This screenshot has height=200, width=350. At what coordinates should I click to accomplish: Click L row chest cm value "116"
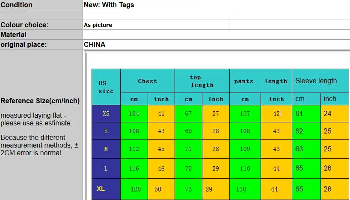(134, 168)
